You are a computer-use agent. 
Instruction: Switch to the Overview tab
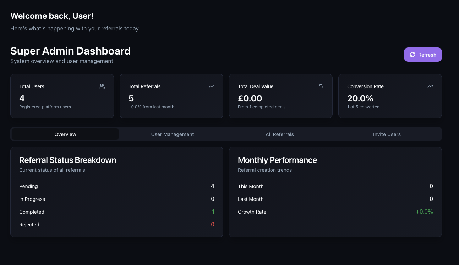[65, 134]
